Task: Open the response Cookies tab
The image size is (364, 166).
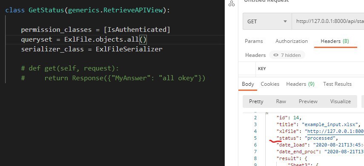Action: coord(270,84)
